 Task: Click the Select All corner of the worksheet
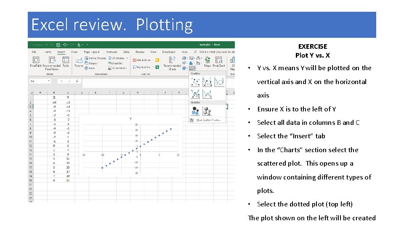(31, 92)
